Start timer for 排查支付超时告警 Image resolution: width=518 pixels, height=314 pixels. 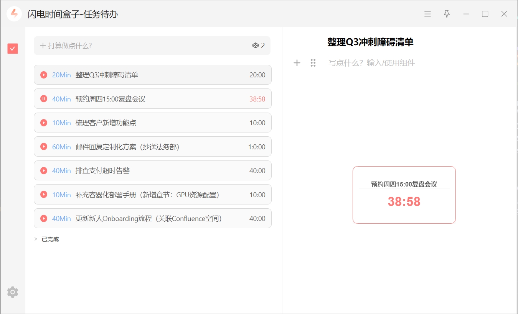(44, 171)
